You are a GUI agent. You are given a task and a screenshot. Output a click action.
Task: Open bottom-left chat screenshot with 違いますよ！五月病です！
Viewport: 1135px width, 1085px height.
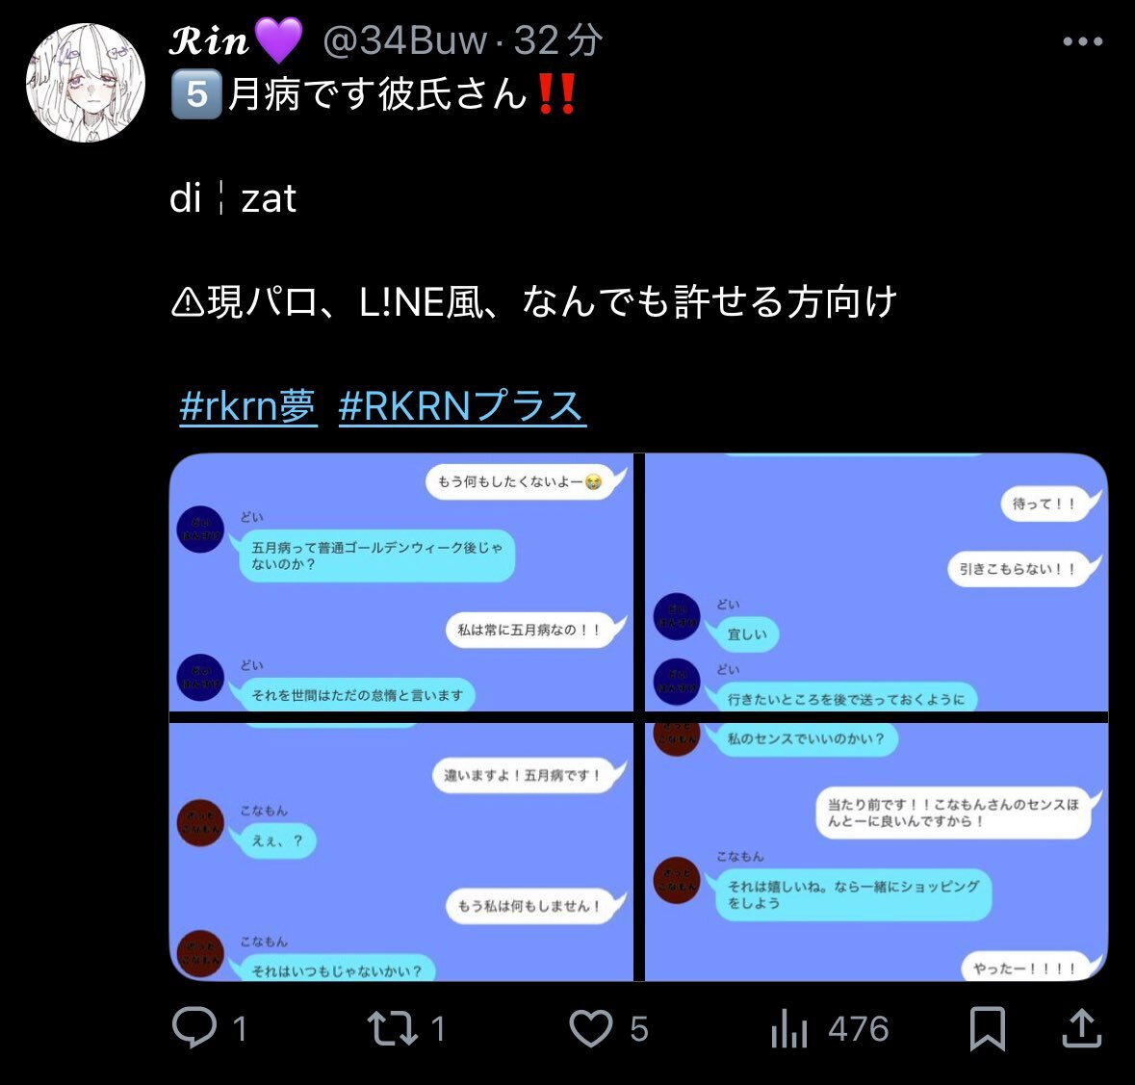coord(401,852)
